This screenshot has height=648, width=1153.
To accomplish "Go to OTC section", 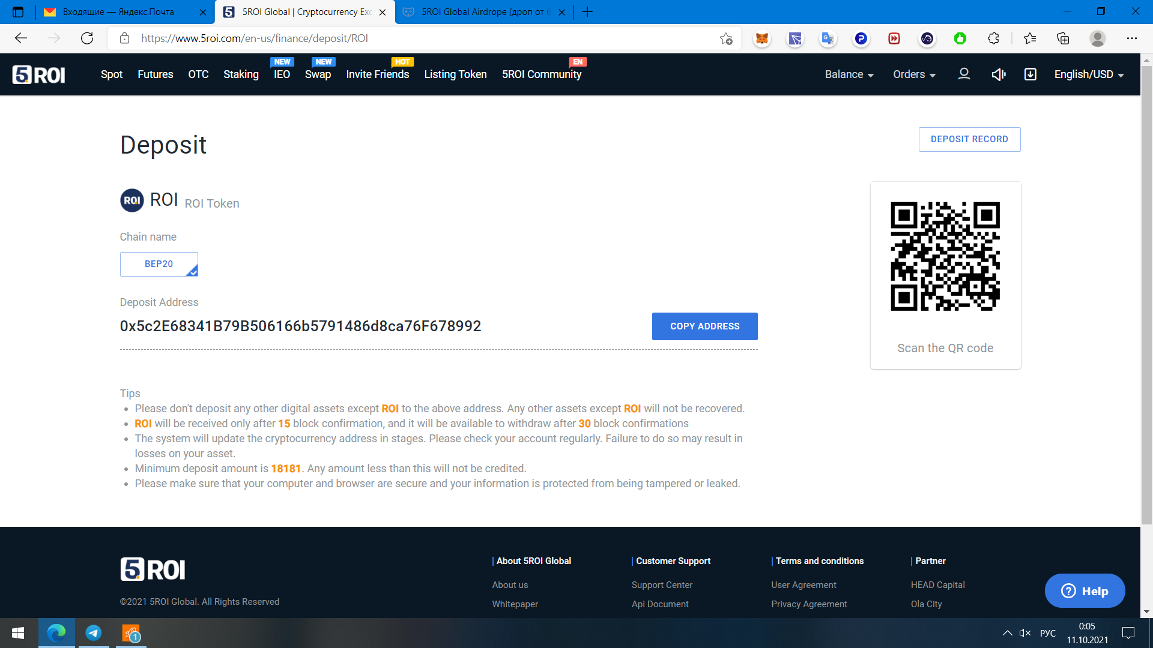I will tap(198, 74).
